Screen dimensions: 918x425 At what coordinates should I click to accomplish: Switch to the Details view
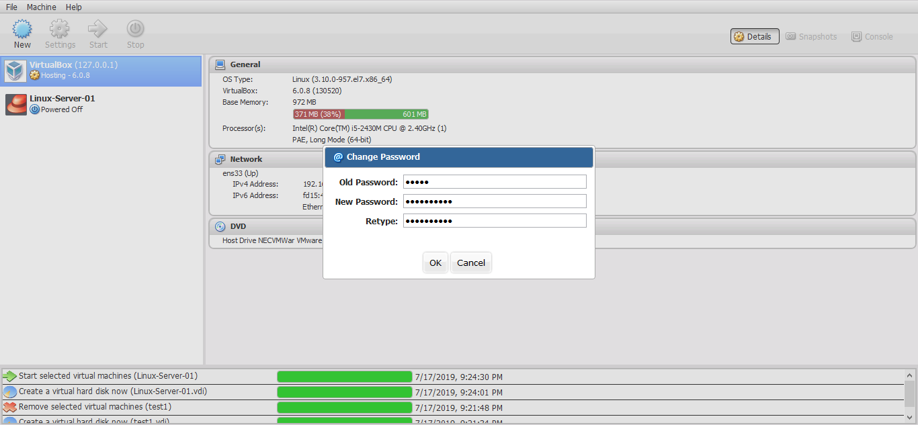(755, 36)
